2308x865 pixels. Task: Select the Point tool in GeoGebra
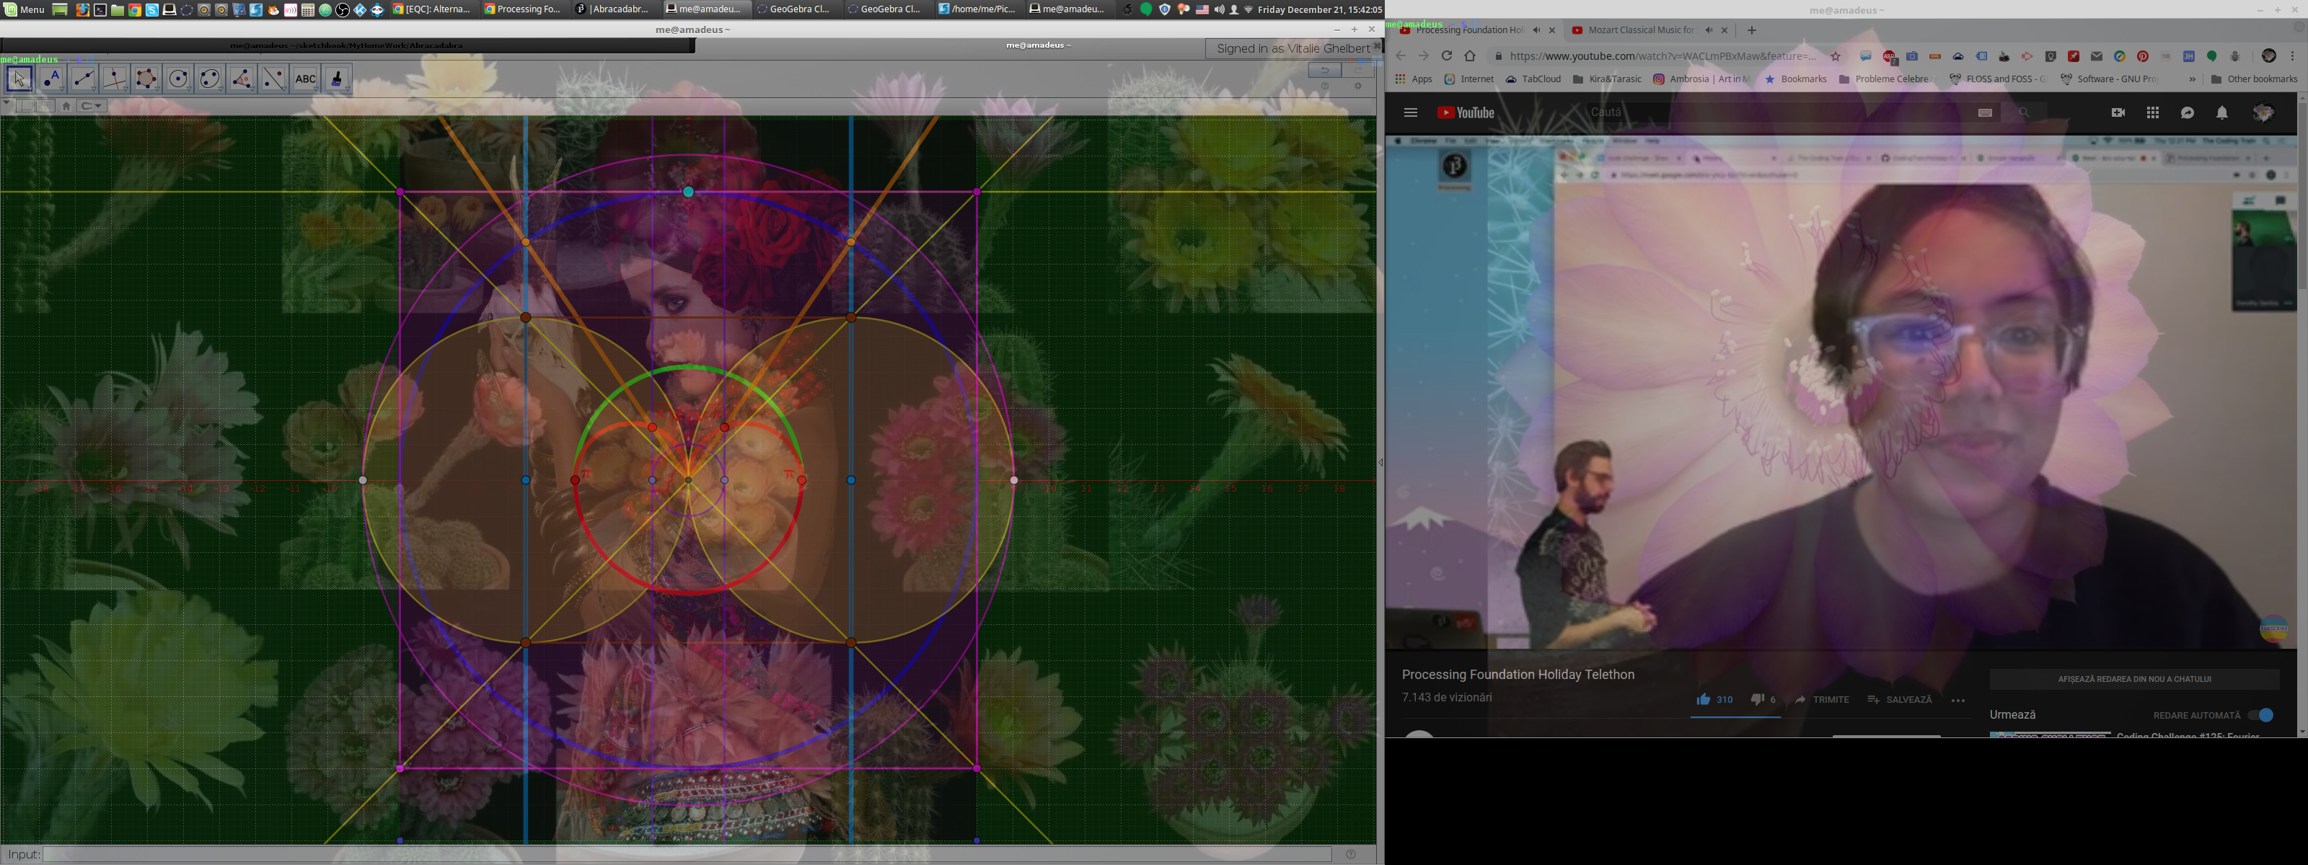click(52, 79)
